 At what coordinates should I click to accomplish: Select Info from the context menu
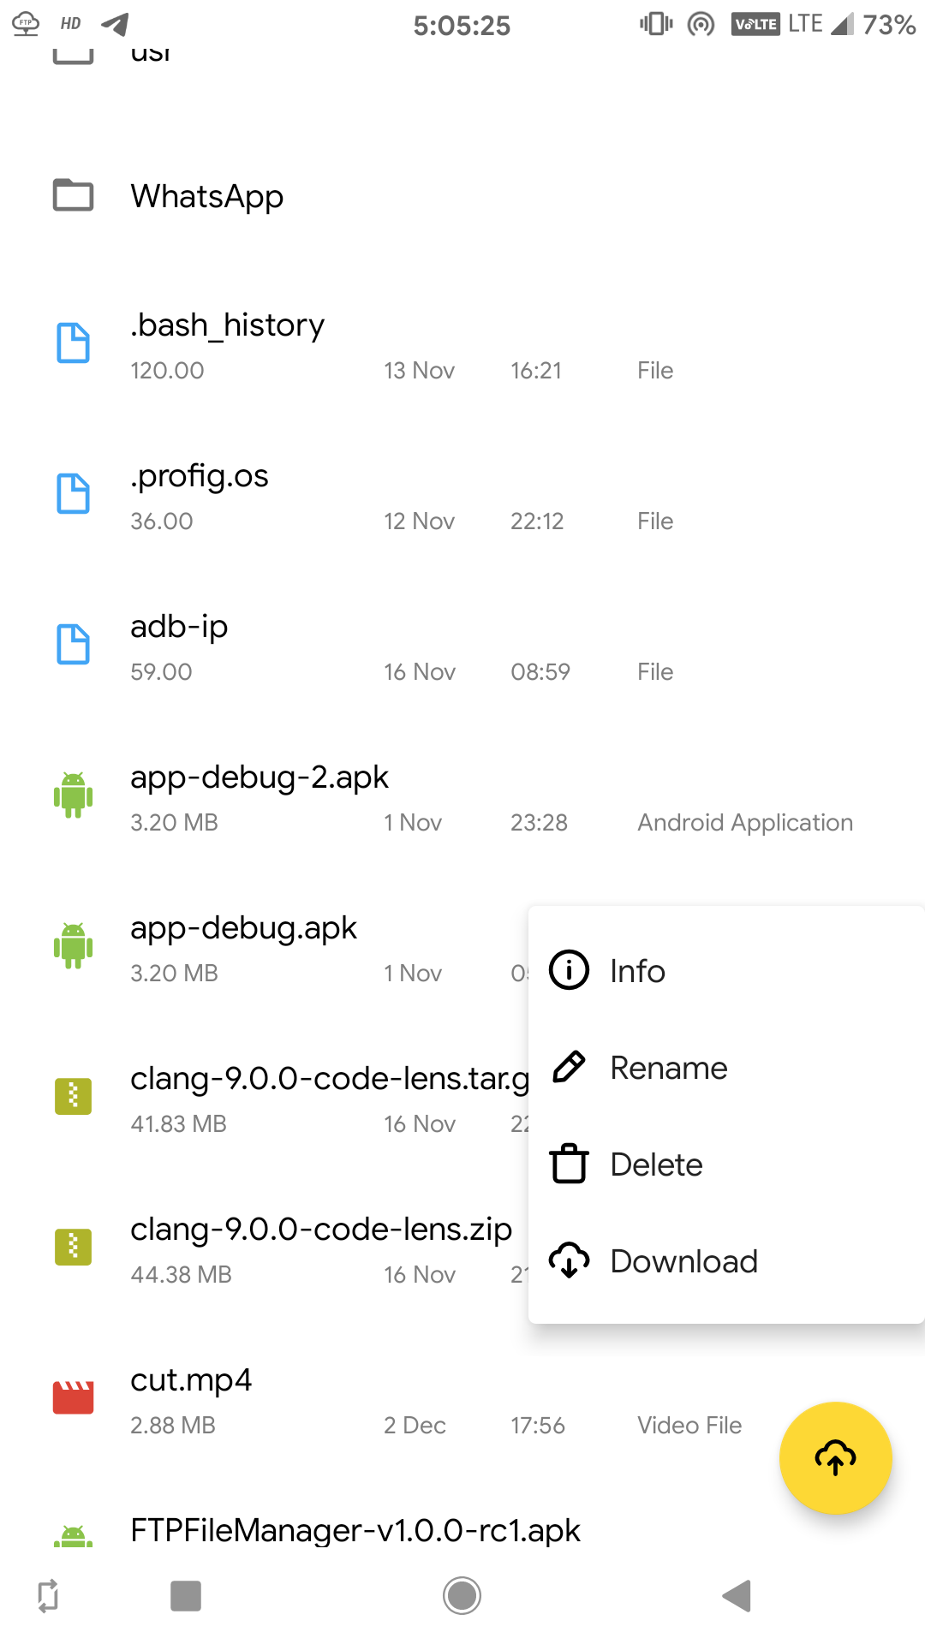pos(637,971)
